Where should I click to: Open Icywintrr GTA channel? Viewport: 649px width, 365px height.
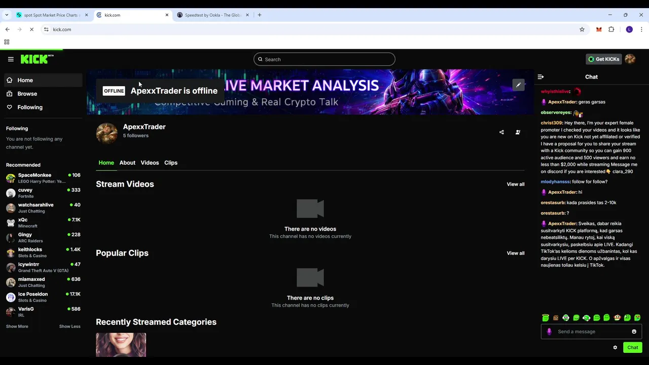43,267
